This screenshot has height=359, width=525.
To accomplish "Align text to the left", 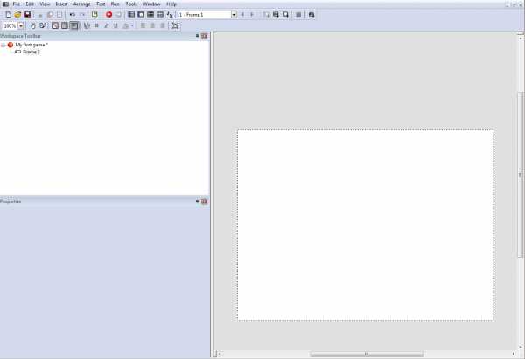I will pos(143,25).
